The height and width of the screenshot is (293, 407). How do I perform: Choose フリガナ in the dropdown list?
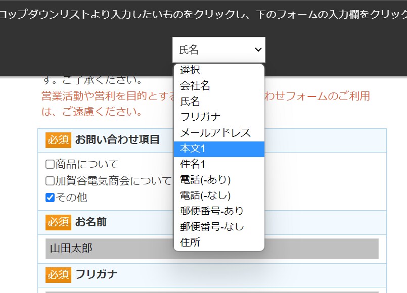[219, 117]
